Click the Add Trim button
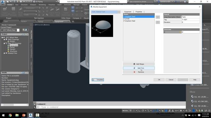 point(139,68)
